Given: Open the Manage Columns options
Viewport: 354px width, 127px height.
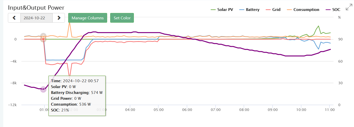Looking at the screenshot, I should pyautogui.click(x=88, y=18).
